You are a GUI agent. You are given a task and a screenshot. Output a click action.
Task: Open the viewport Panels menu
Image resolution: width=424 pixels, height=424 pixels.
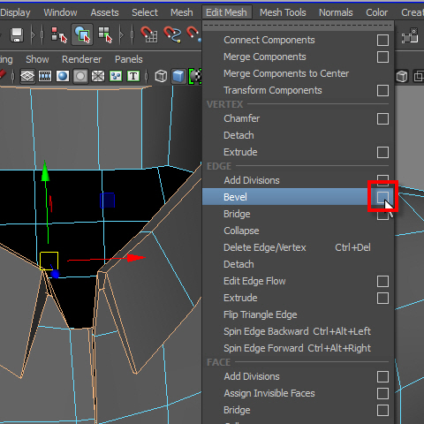tap(129, 59)
